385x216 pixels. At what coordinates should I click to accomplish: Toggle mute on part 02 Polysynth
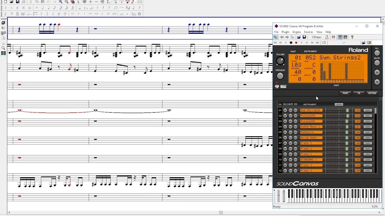coord(290,116)
